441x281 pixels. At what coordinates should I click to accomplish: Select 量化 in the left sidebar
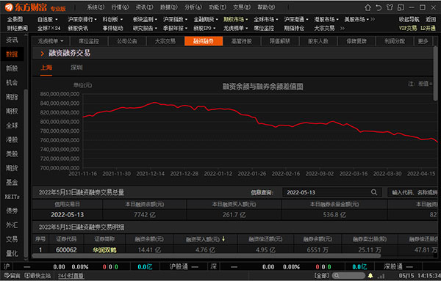tap(12, 254)
